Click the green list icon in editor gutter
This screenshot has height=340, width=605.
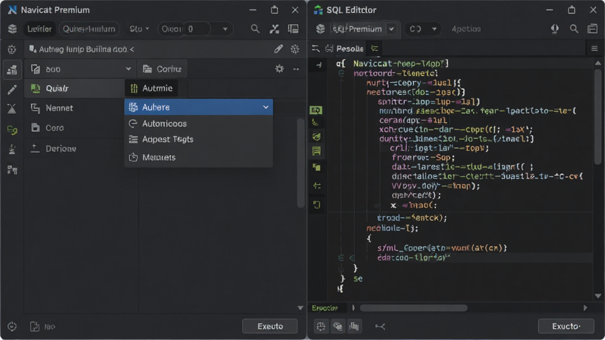[x=317, y=151]
